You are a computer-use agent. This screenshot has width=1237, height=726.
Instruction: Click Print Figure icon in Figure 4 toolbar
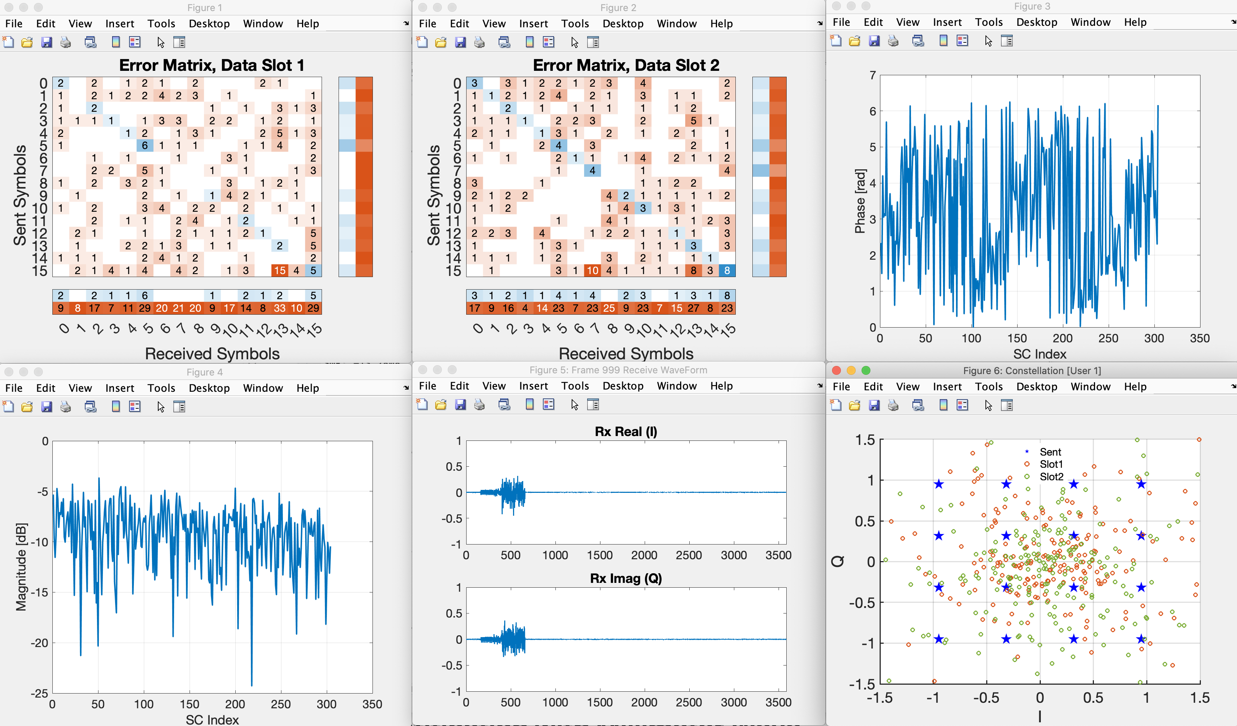[x=65, y=407]
